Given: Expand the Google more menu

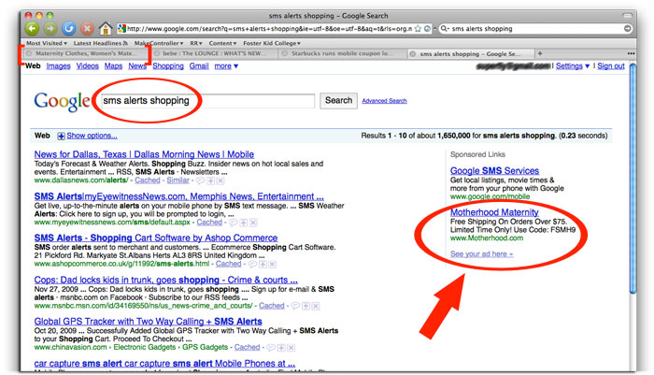Looking at the screenshot, I should coord(226,66).
